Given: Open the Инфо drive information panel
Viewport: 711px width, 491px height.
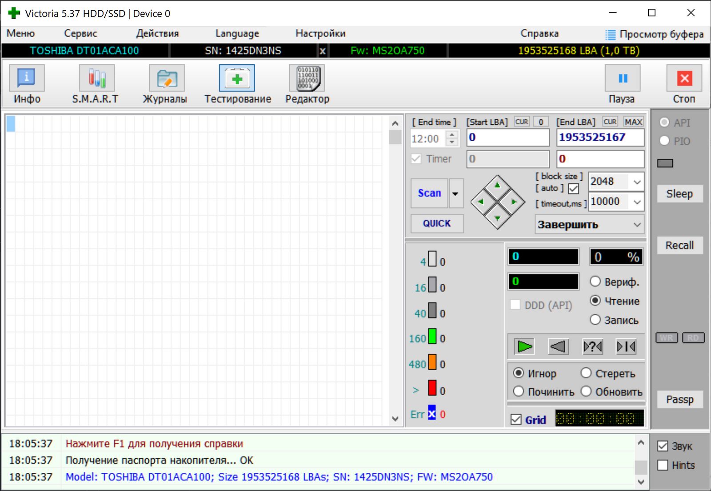Looking at the screenshot, I should [x=27, y=79].
